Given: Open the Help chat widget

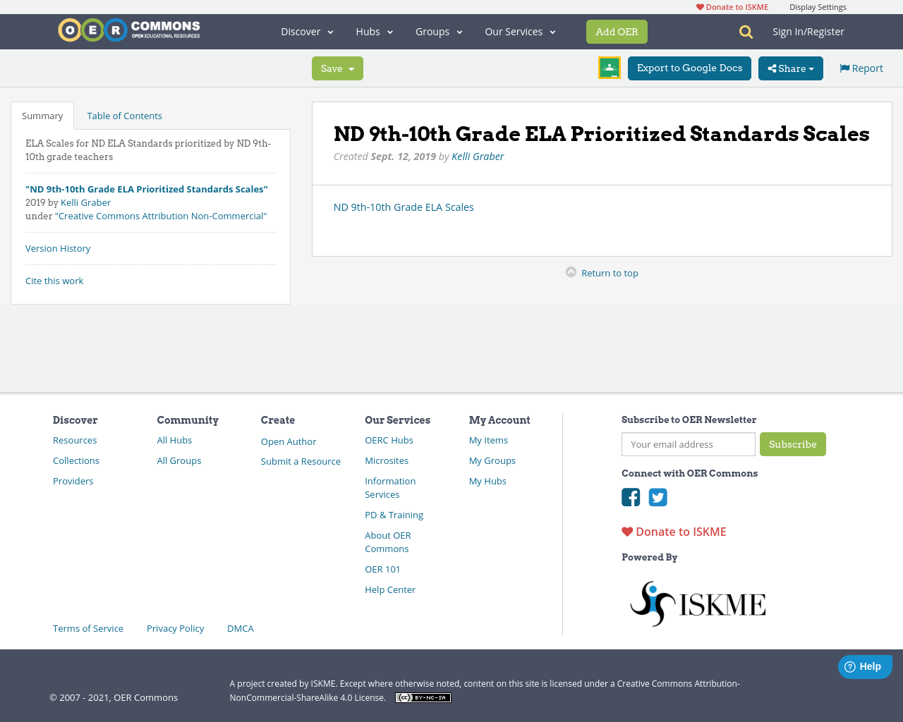Looking at the screenshot, I should click(x=865, y=666).
